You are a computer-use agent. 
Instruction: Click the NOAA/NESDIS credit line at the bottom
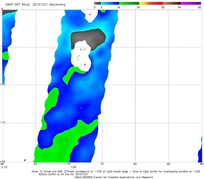114,177
